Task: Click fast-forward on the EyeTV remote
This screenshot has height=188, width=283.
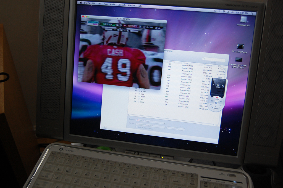Action: click(x=221, y=102)
